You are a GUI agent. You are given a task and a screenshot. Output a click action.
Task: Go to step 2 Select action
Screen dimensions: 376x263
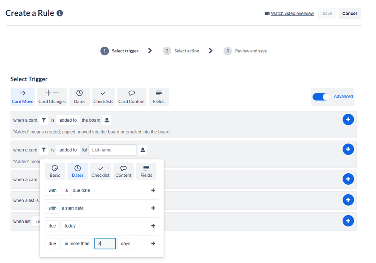coord(181,51)
